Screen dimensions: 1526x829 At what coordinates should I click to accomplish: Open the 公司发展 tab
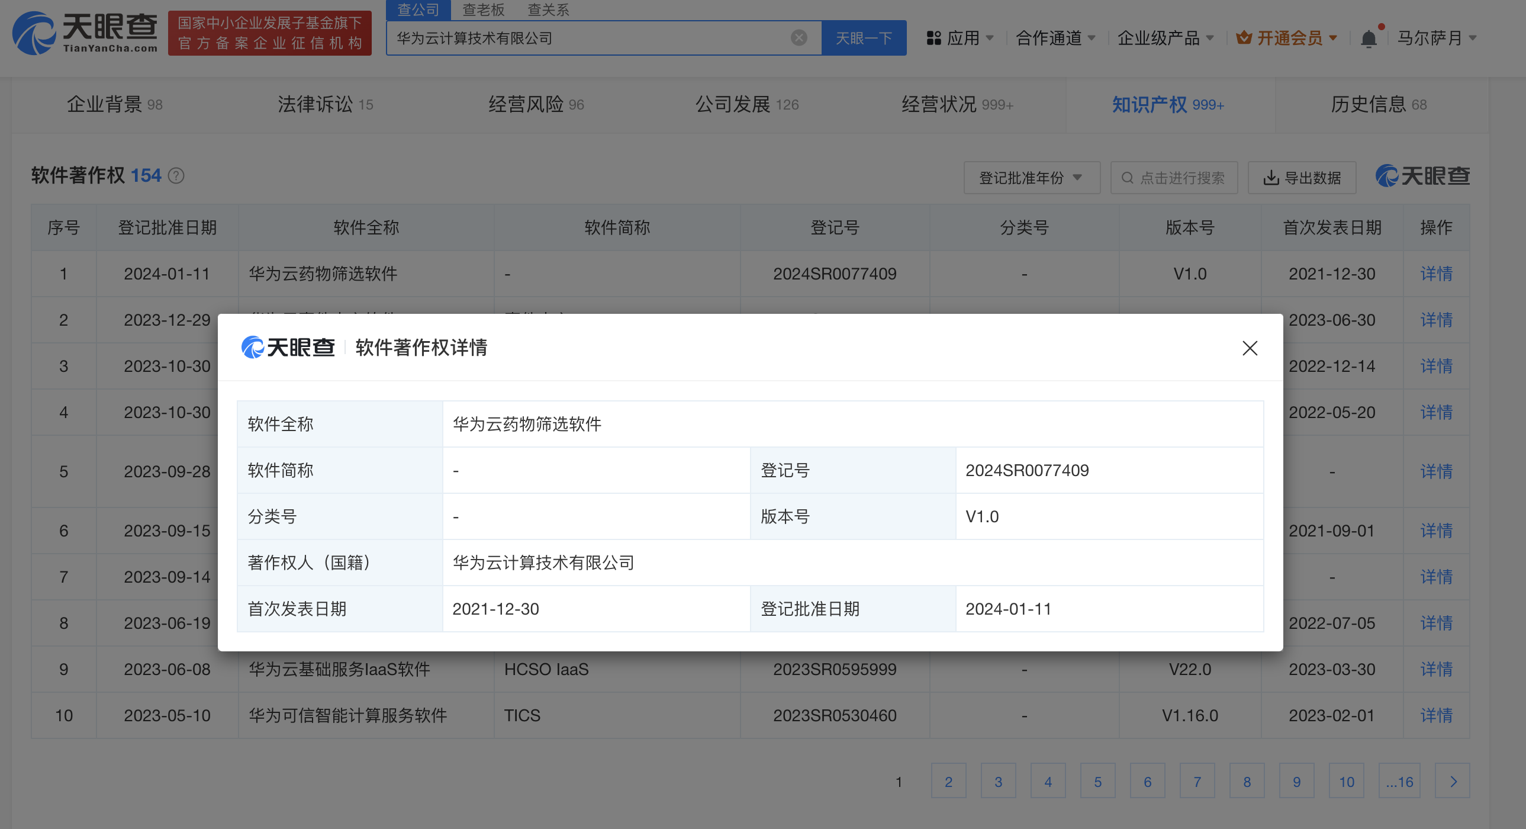(x=746, y=105)
